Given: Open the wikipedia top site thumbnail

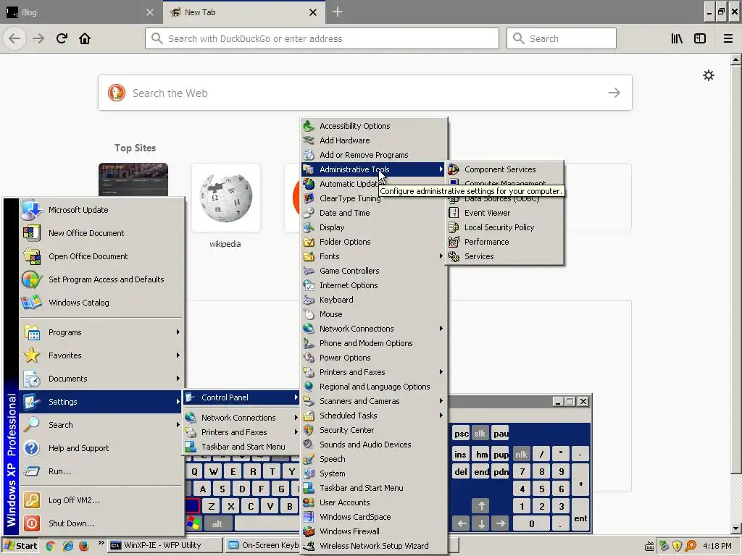Looking at the screenshot, I should click(226, 198).
